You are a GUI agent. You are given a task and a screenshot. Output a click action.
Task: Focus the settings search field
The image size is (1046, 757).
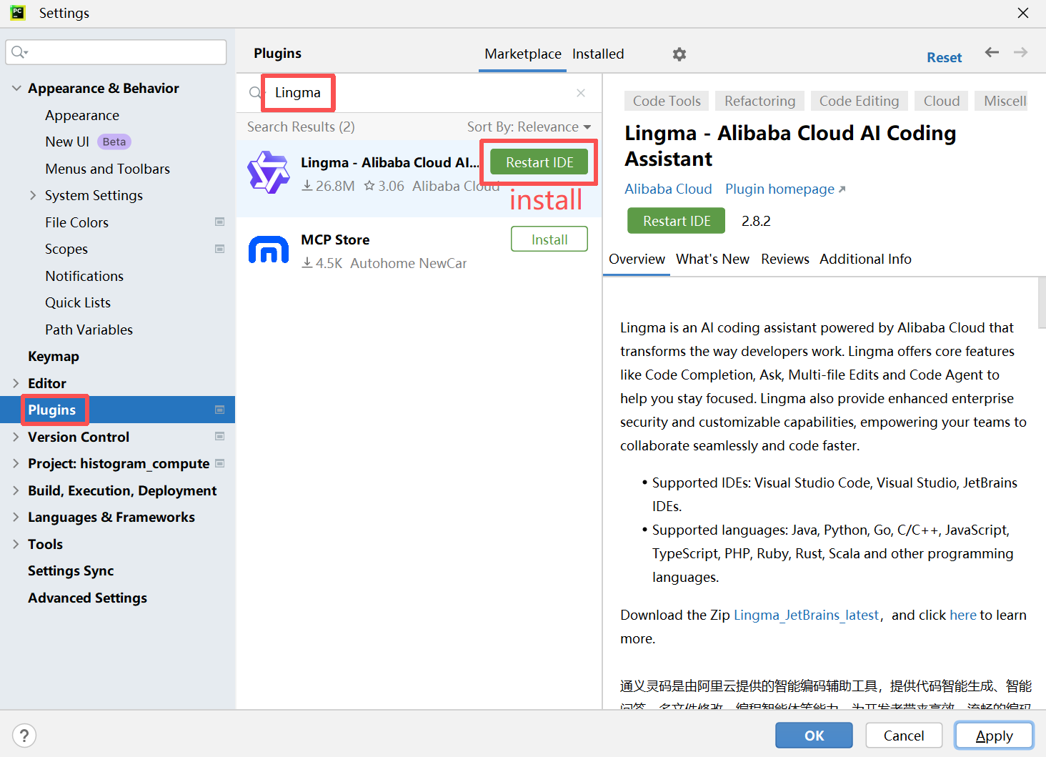pos(116,52)
